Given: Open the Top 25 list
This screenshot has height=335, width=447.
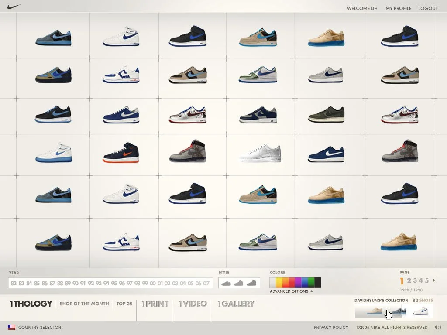Looking at the screenshot, I should click(x=124, y=304).
